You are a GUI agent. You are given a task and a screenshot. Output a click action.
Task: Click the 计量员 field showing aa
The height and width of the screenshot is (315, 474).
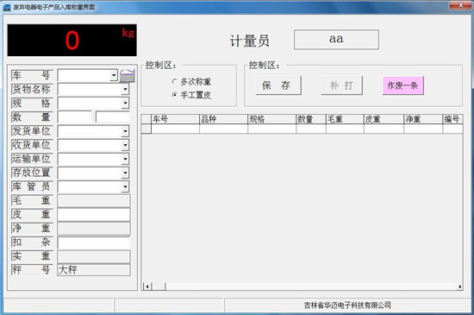(336, 40)
